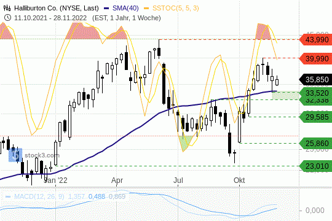Click the green 33,520 support label
Viewport: 332px width, 221px height.
(x=315, y=93)
